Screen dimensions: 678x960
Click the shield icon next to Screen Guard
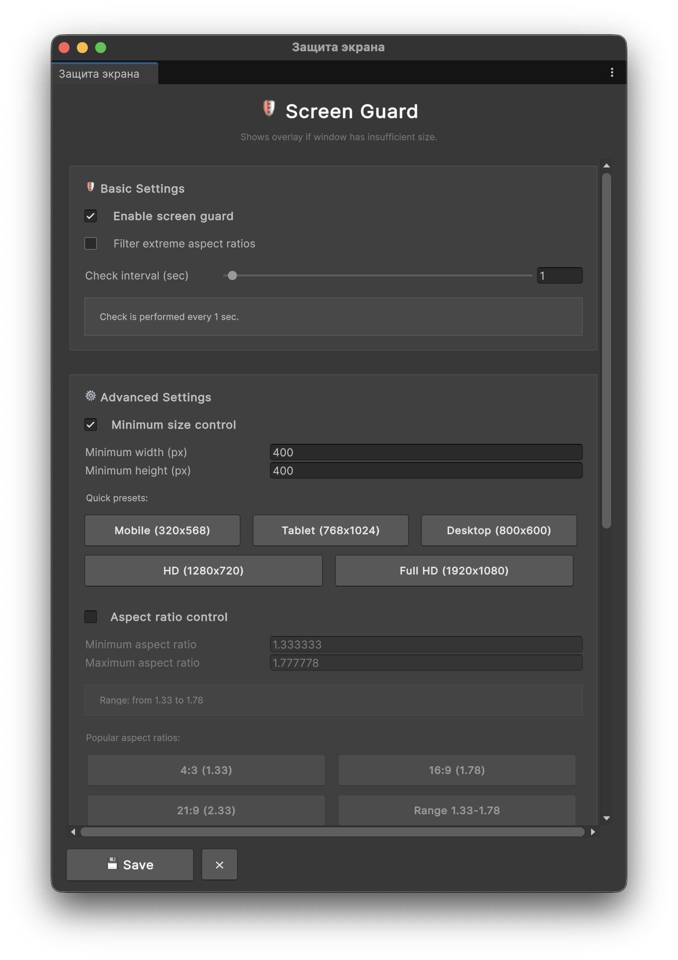tap(269, 109)
